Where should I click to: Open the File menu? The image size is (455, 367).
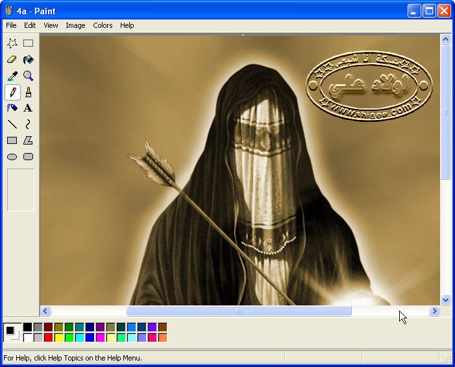(x=11, y=25)
